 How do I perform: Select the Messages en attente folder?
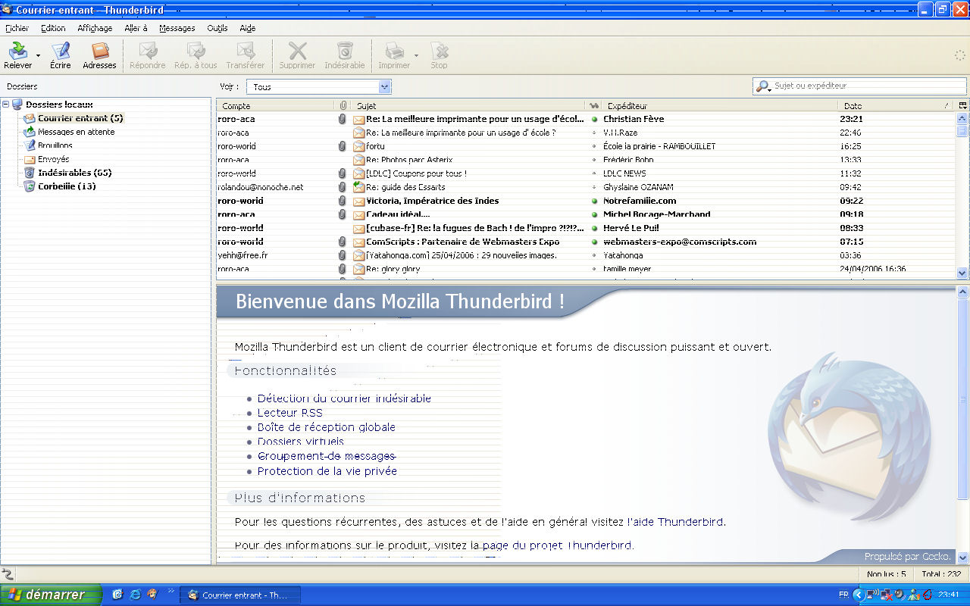pos(76,132)
